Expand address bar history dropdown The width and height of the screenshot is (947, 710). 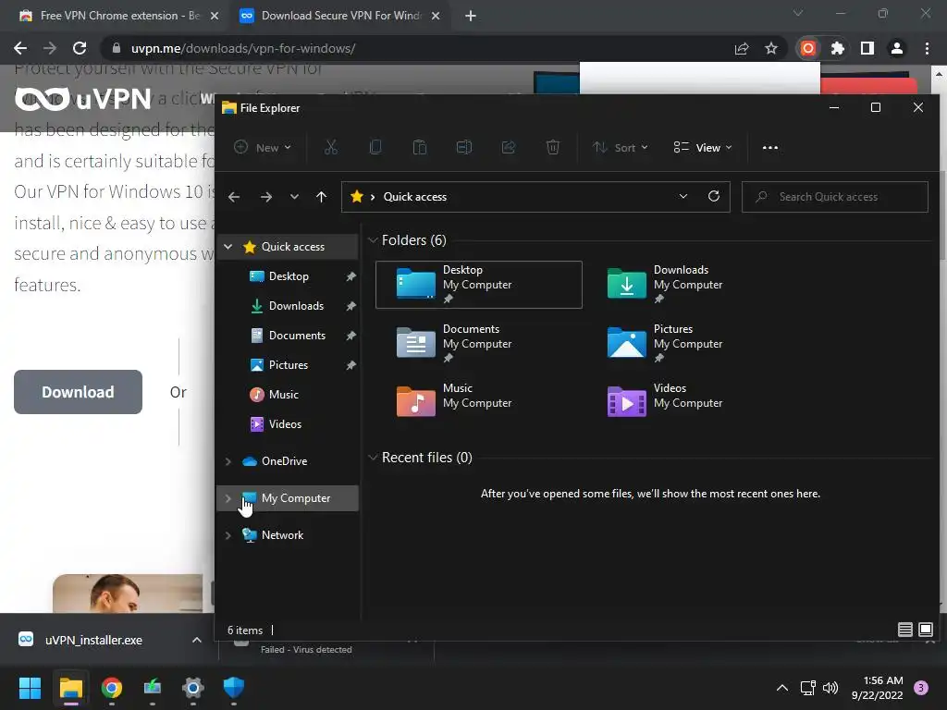(683, 196)
